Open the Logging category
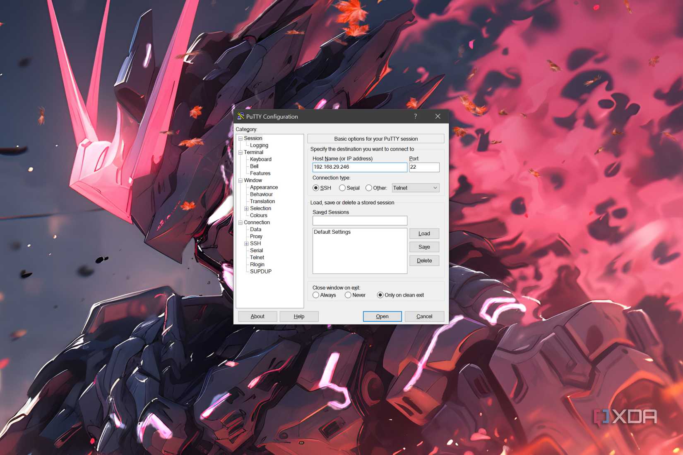683x455 pixels. click(x=259, y=145)
